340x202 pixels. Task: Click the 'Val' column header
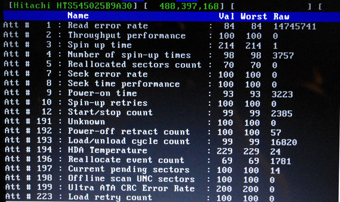tap(227, 16)
